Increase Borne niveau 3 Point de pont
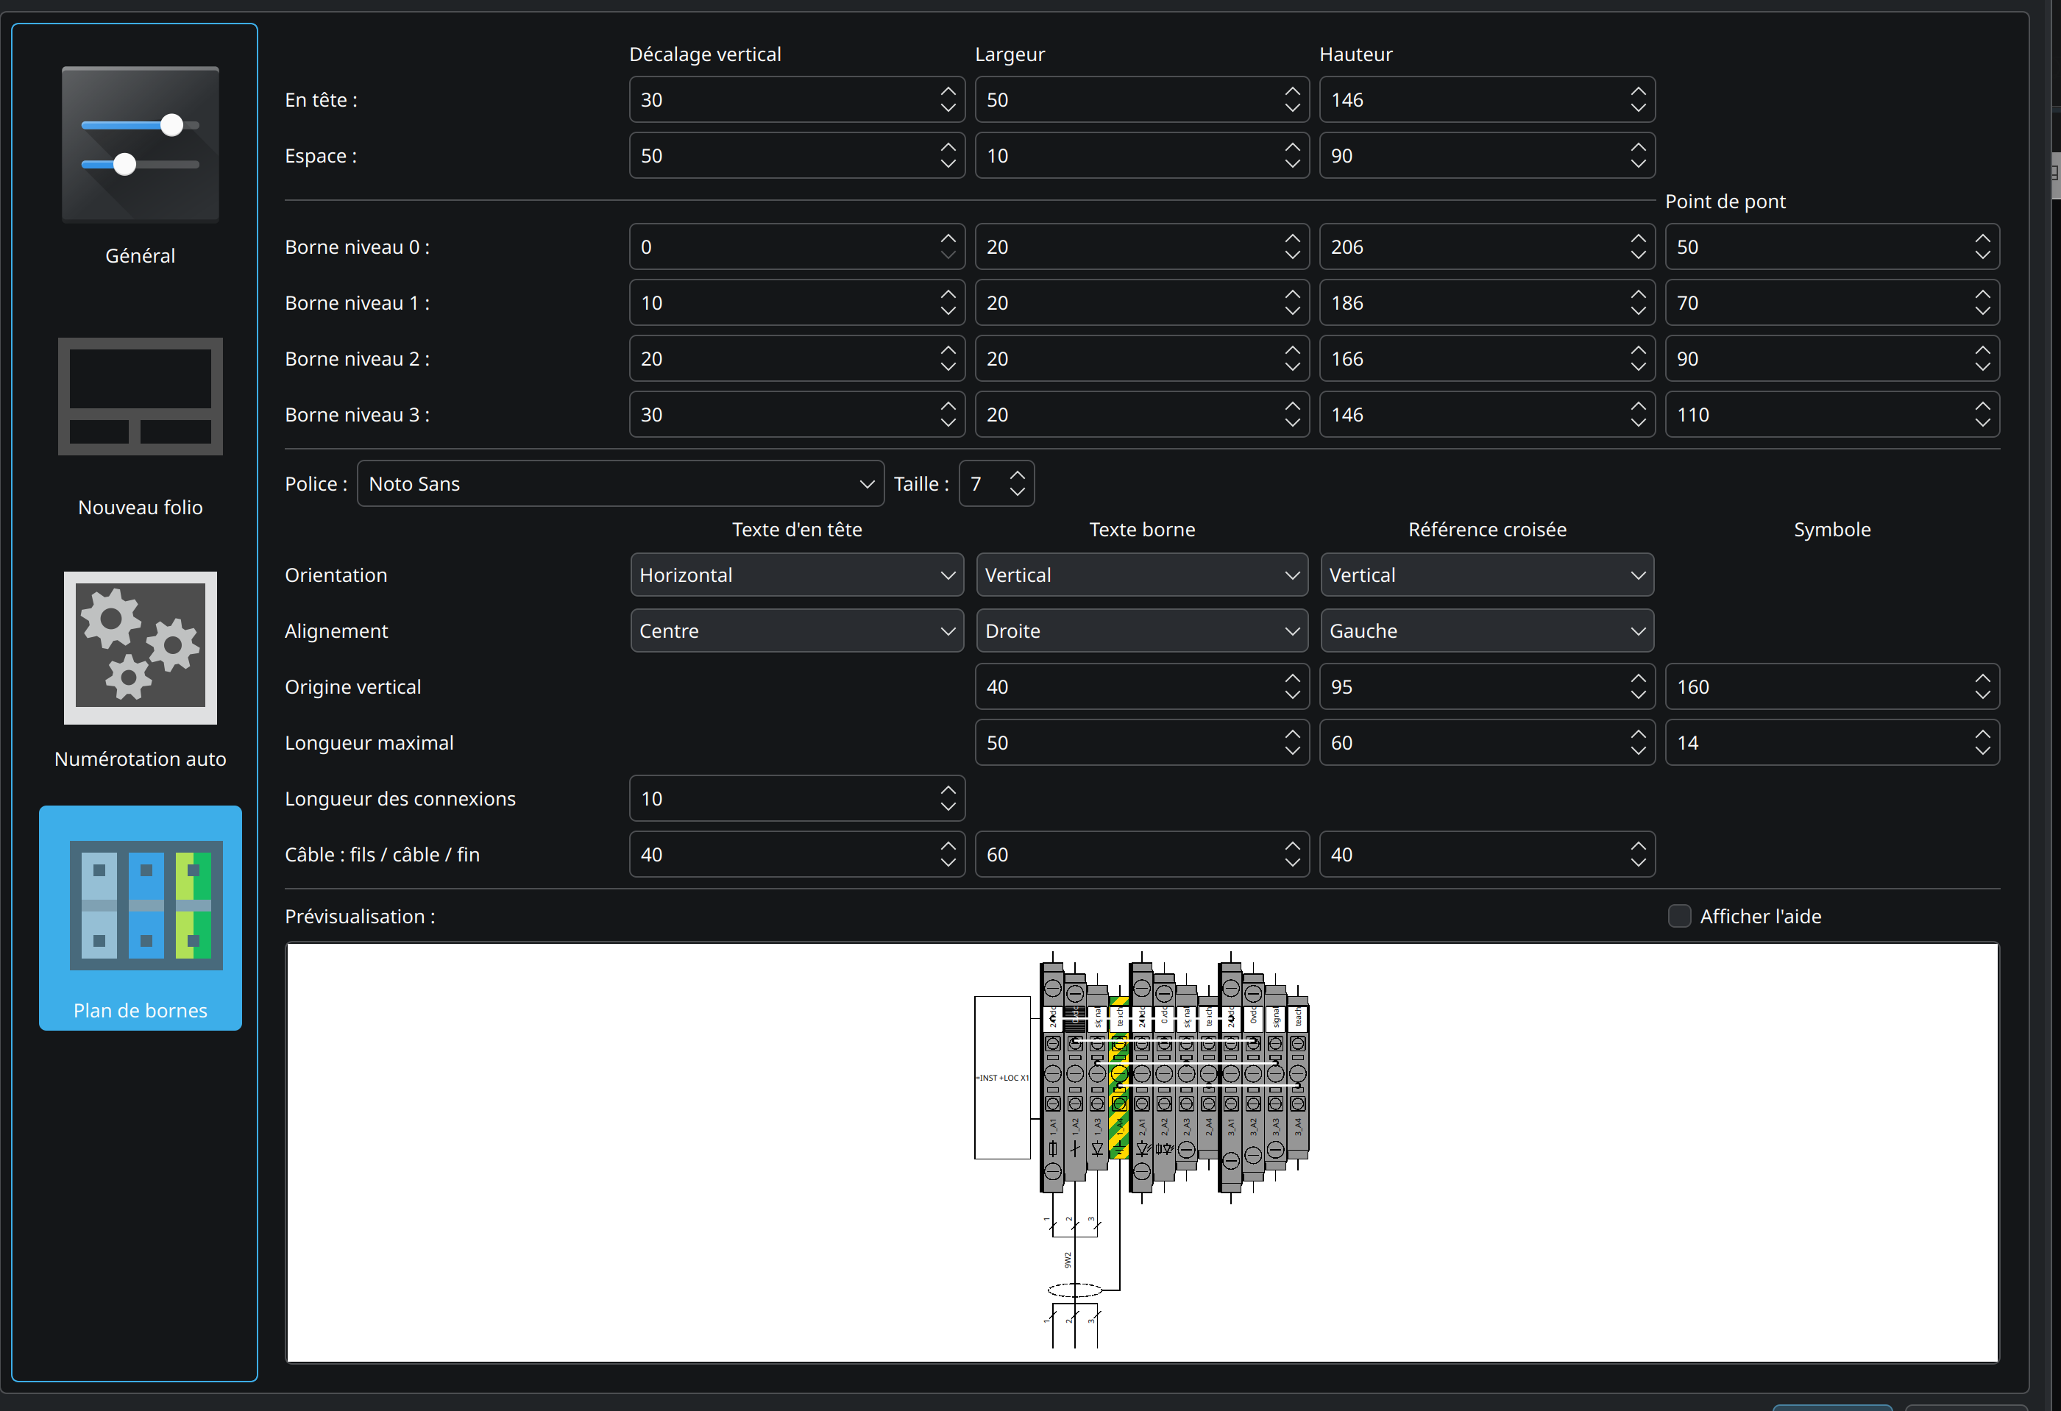This screenshot has height=1411, width=2061. point(1982,405)
